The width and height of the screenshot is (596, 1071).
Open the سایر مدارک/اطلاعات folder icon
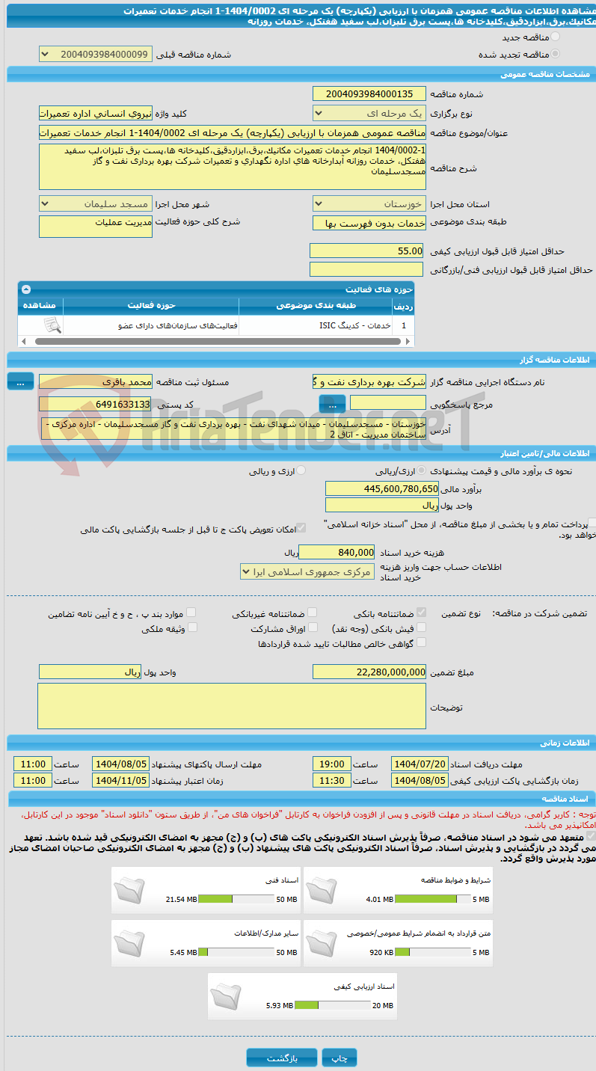pyautogui.click(x=129, y=943)
